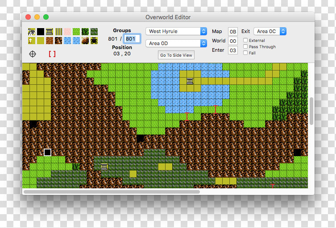The height and width of the screenshot is (228, 336).
Task: Activate the red brackets selection tool
Action: point(52,54)
